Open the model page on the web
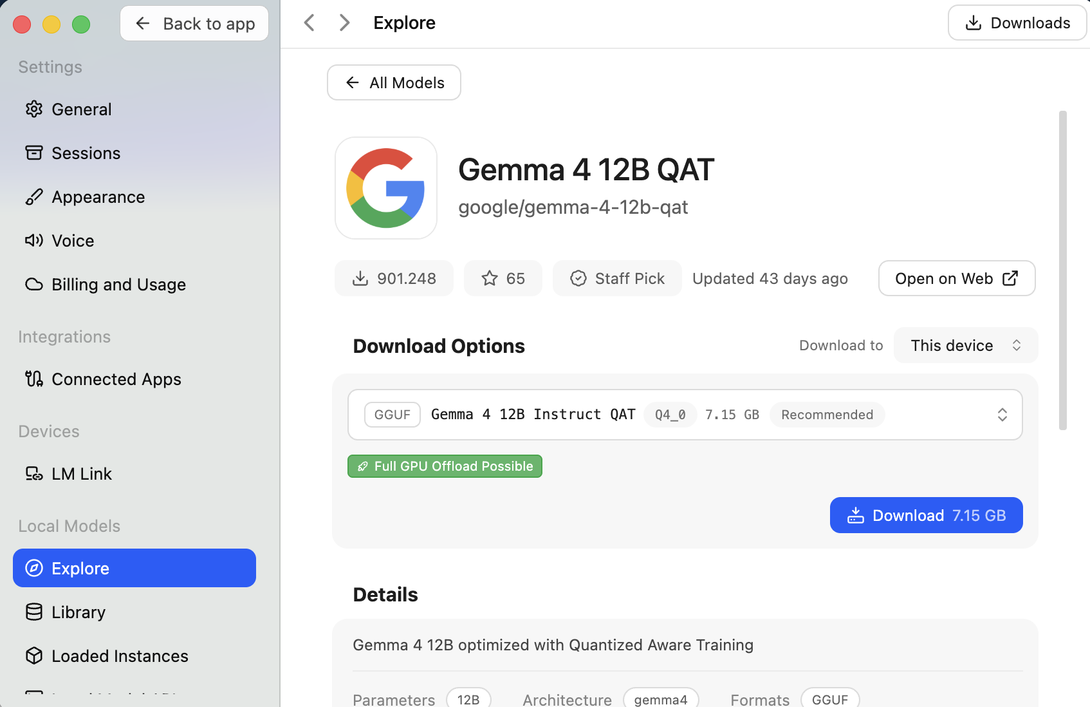The image size is (1090, 707). click(957, 278)
